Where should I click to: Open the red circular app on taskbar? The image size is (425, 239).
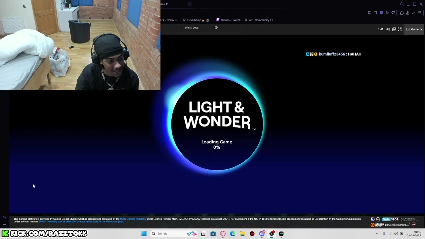252,234
